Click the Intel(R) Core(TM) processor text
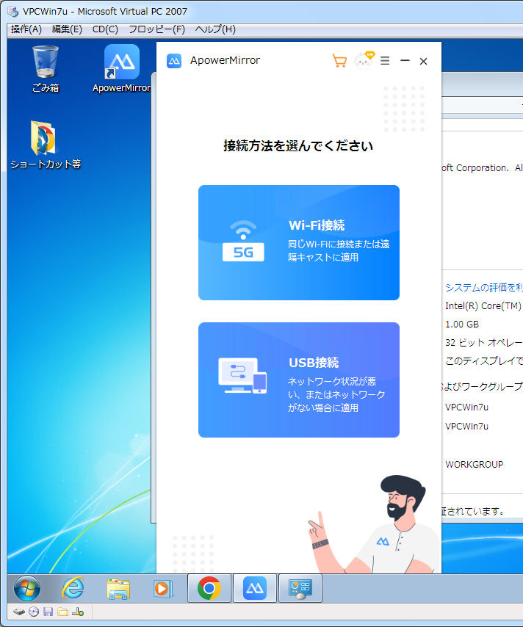523x627 pixels. tap(483, 306)
